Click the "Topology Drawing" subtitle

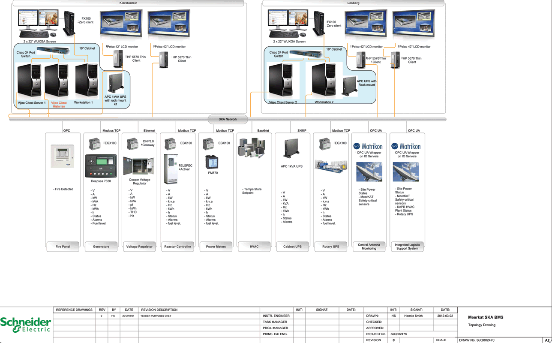(482, 325)
